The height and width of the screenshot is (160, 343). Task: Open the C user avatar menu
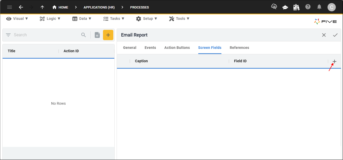[x=332, y=7]
